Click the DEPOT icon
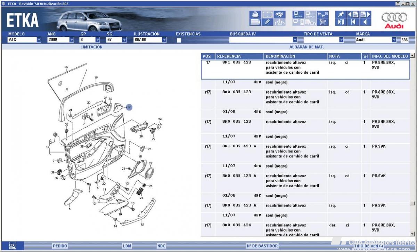The image size is (417, 252). (311, 15)
